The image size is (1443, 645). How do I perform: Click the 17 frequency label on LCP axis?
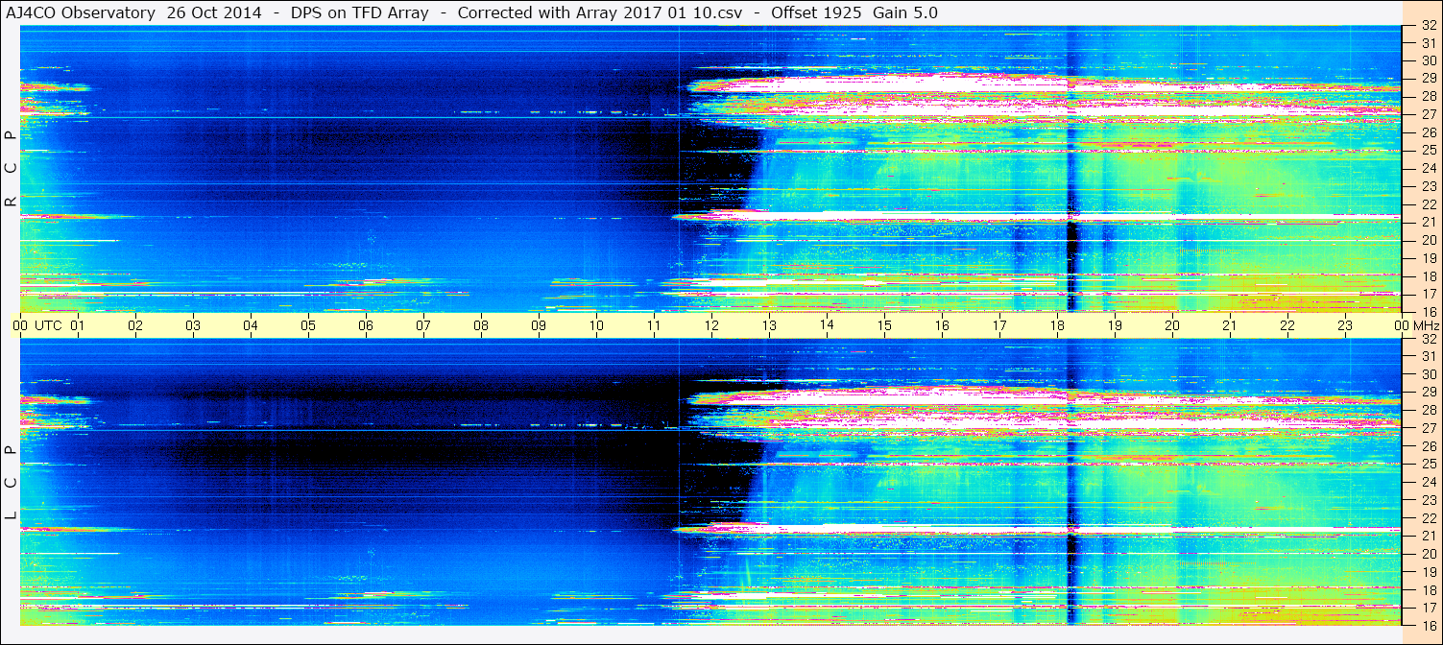pos(1428,608)
